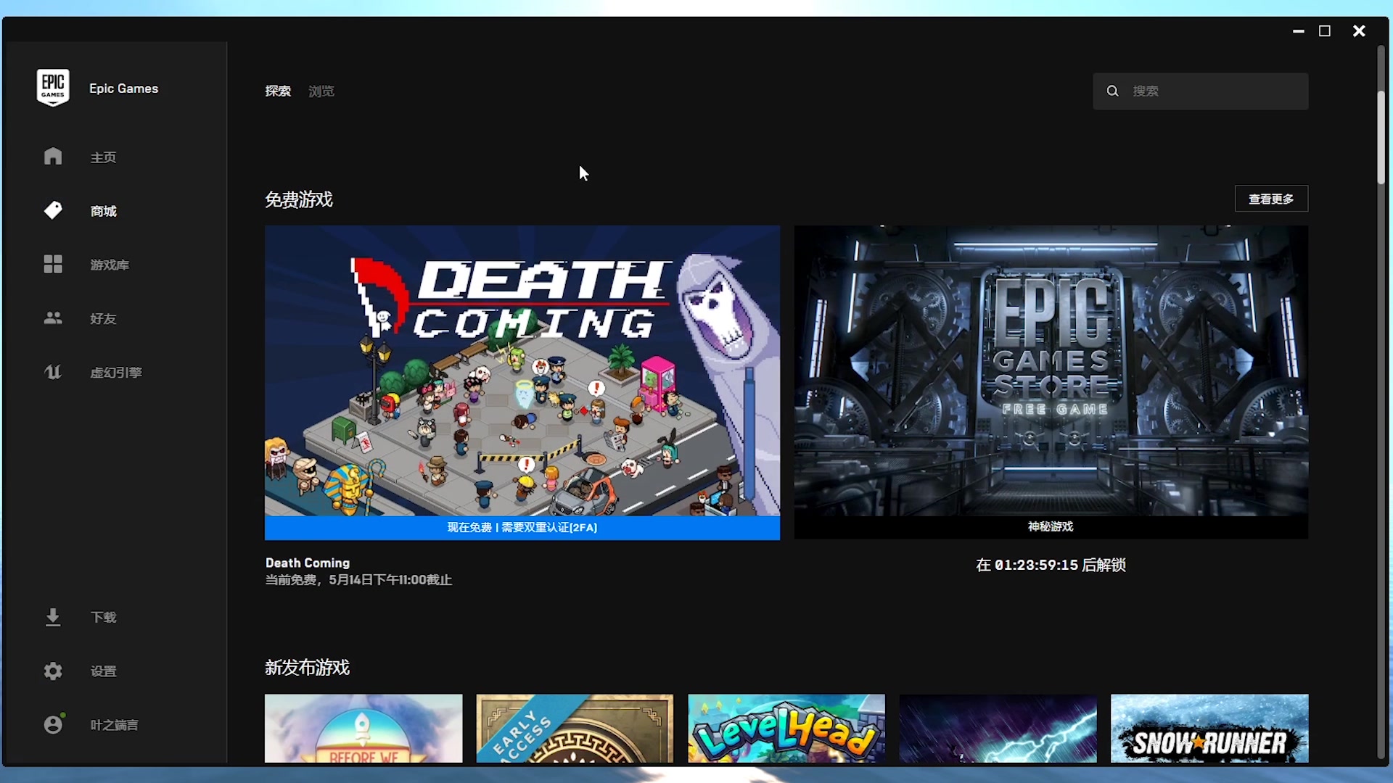Click the 在 01:23:59:15 后解锁 countdown text

coord(1051,565)
